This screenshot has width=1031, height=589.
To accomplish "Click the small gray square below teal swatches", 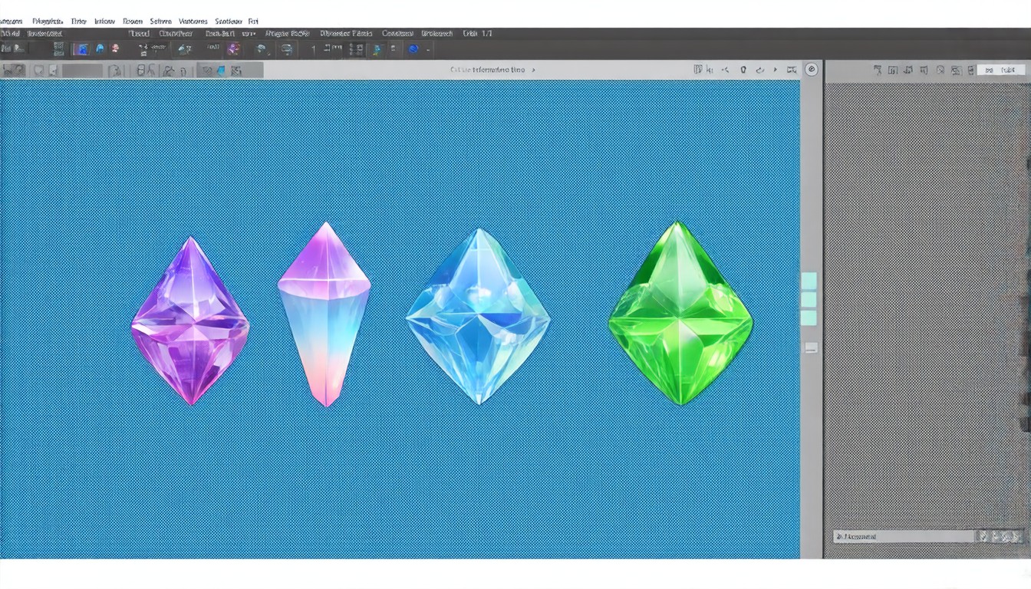I will point(811,347).
